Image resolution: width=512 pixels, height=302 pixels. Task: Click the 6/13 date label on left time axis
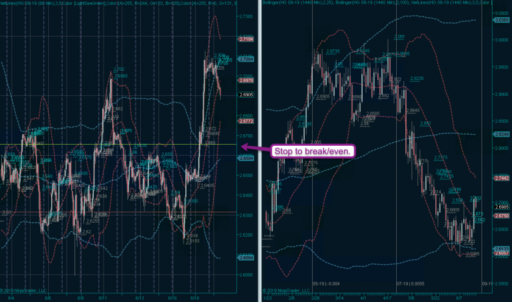(140, 298)
